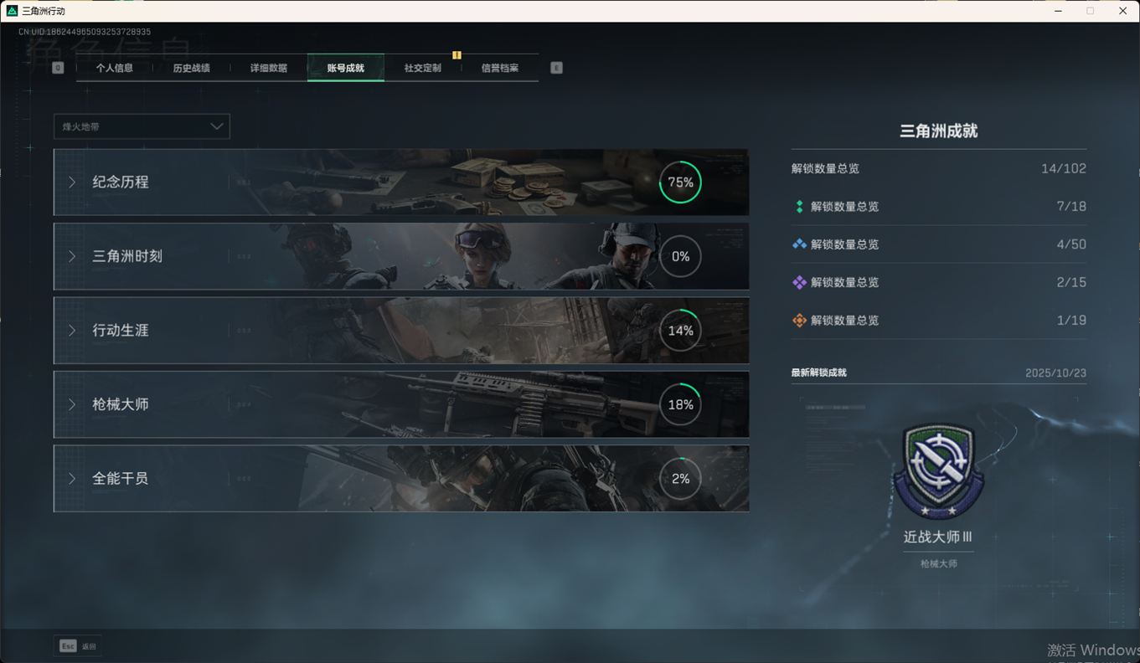Click the 枪械大师 caption under the badge
This screenshot has height=663, width=1140.
pos(938,564)
